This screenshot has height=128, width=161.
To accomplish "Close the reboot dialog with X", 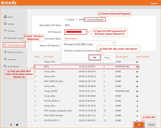I will (113, 43).
